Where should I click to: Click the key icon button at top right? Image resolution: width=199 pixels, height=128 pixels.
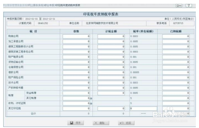point(179,6)
